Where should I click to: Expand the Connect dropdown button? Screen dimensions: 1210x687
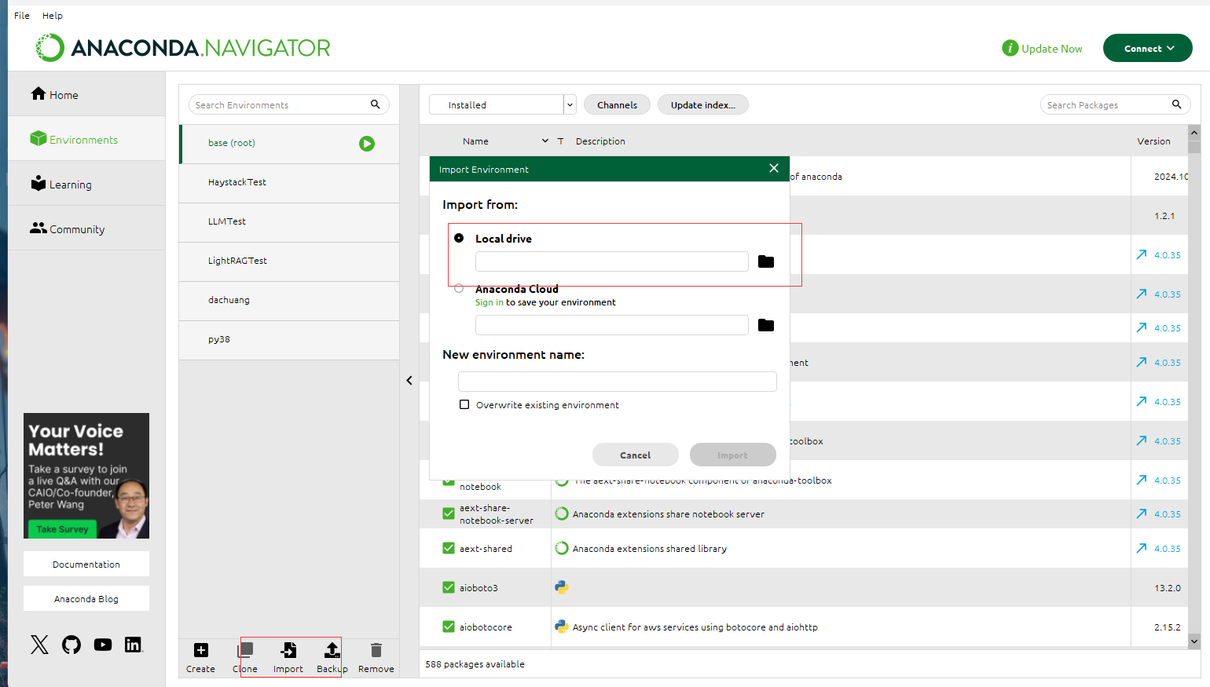(x=1147, y=48)
